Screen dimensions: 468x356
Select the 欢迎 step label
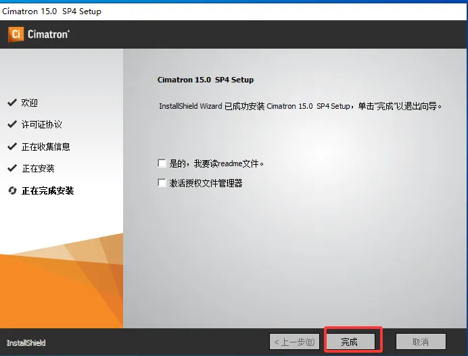30,103
